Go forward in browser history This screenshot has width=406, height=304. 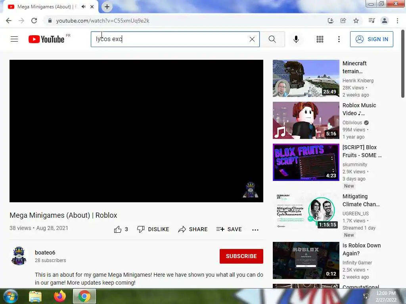point(21,21)
